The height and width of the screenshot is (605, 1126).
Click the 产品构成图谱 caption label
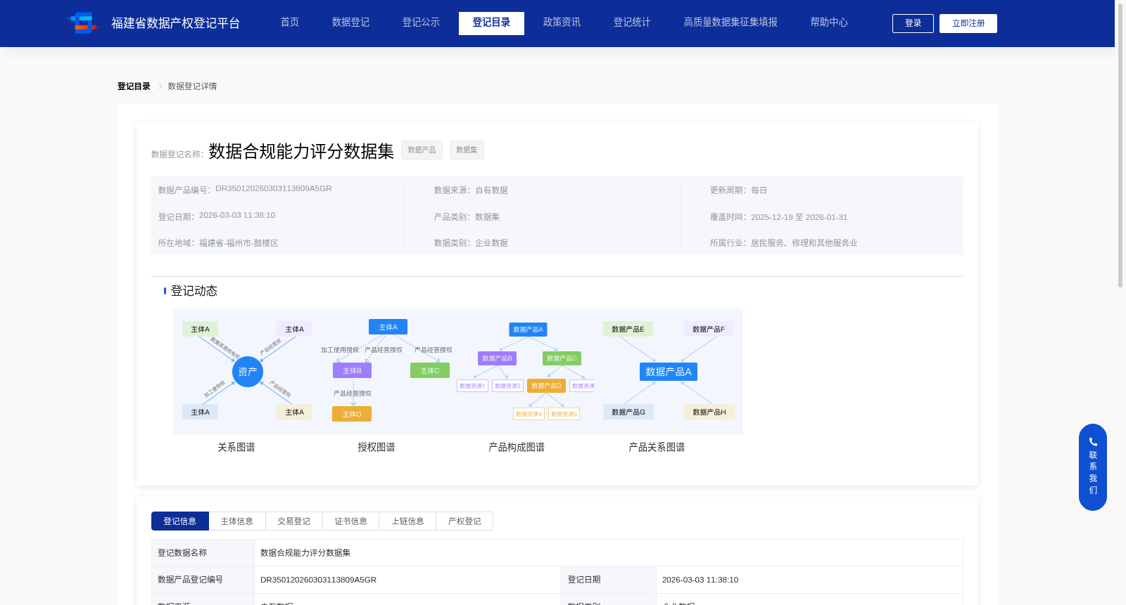[x=517, y=447]
